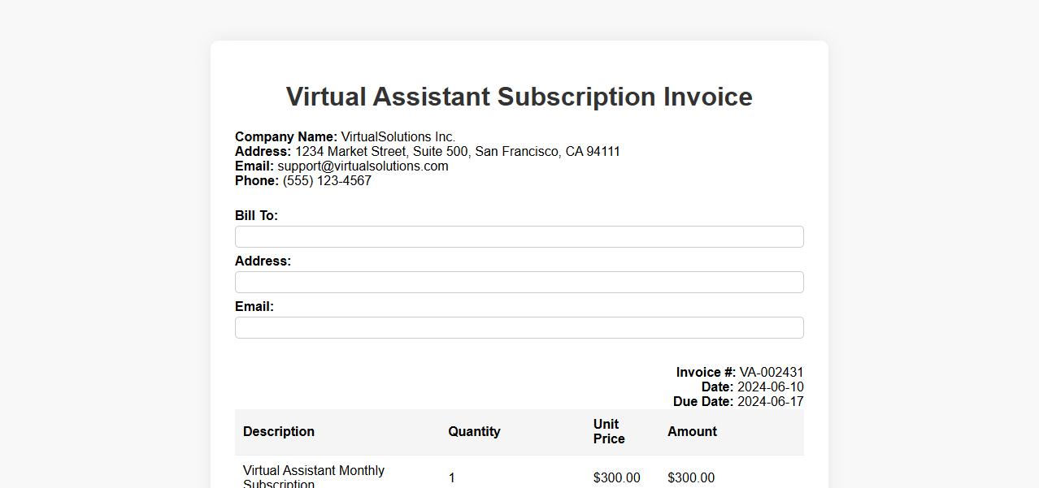Click the 1234 Market Street company address
This screenshot has height=488, width=1039.
tap(457, 151)
